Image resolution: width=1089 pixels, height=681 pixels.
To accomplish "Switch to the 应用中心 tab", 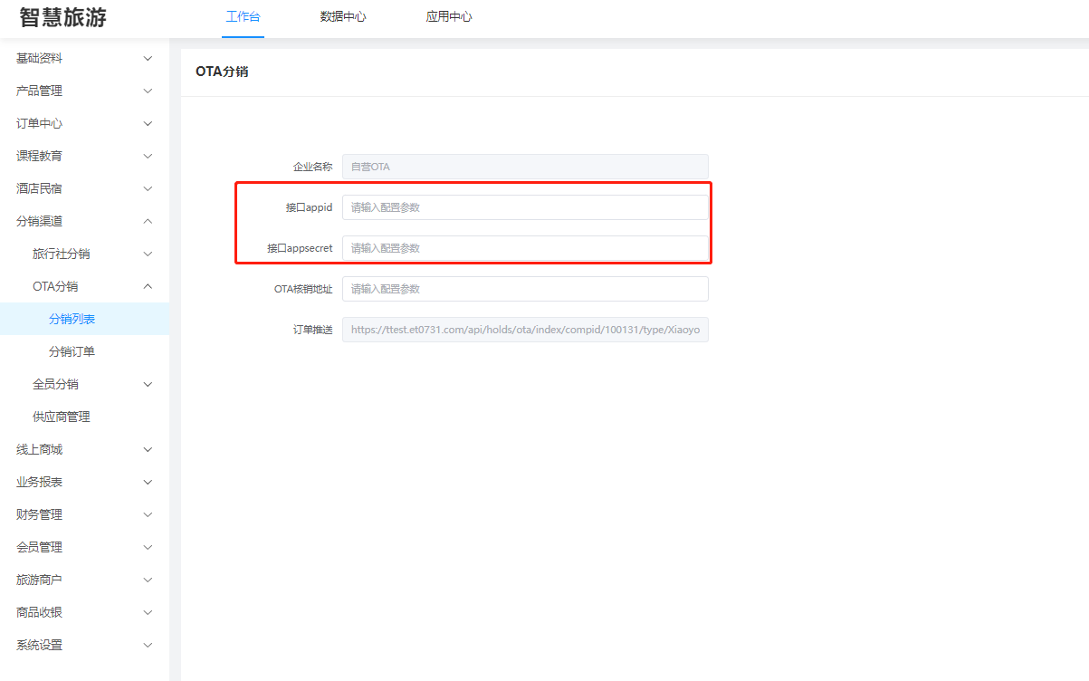I will point(449,16).
